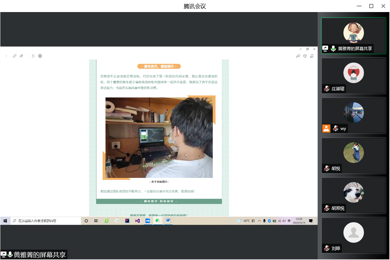Image resolution: width=390 pixels, height=260 pixels.
Task: Click the muted microphone icon for 刘婷
Action: (326, 248)
